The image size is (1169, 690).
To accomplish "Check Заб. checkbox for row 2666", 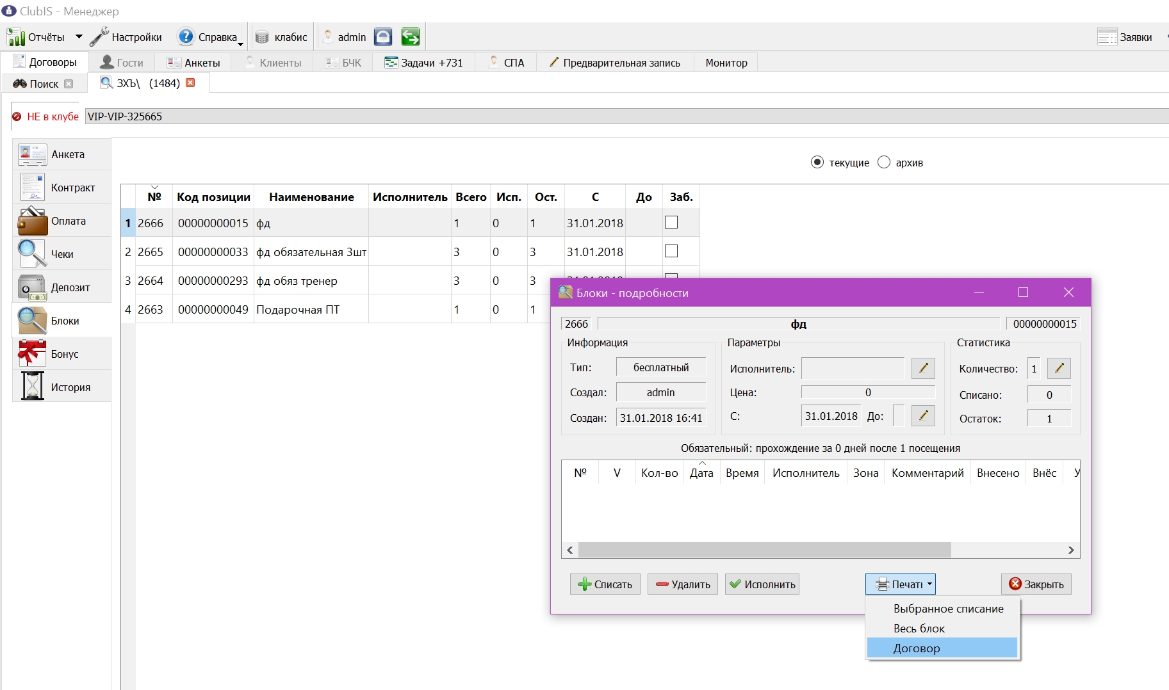I will tap(671, 222).
